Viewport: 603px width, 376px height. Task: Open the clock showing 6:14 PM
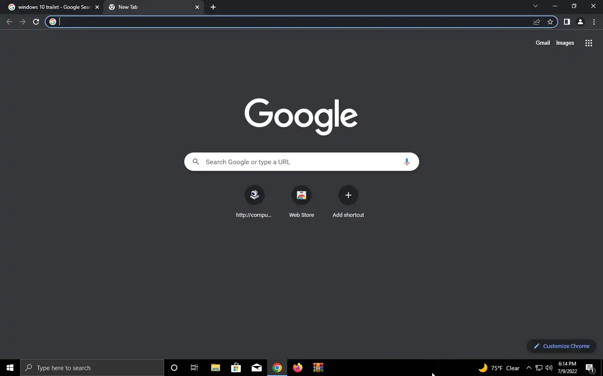(x=567, y=368)
